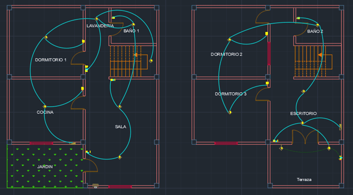Click the DORMITORIO 2 room label
This screenshot has height=195, width=353.
226,55
